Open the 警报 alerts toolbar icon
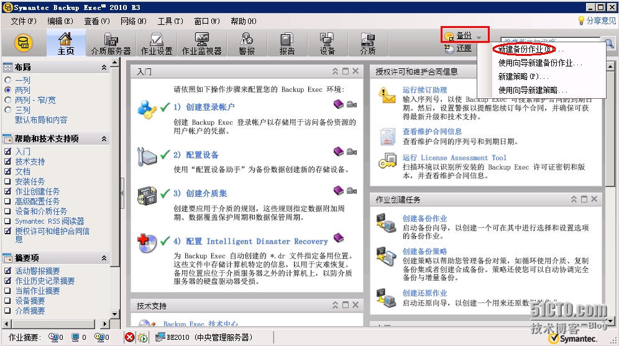This screenshot has height=346, width=619. (247, 43)
